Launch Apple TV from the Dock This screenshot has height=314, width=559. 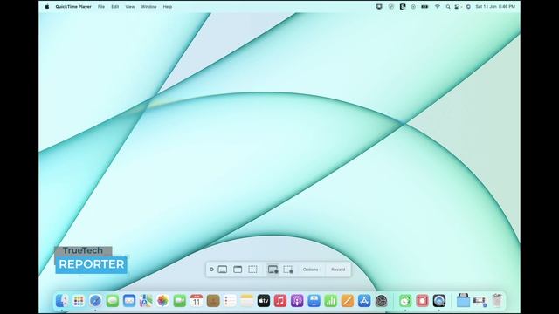(264, 301)
